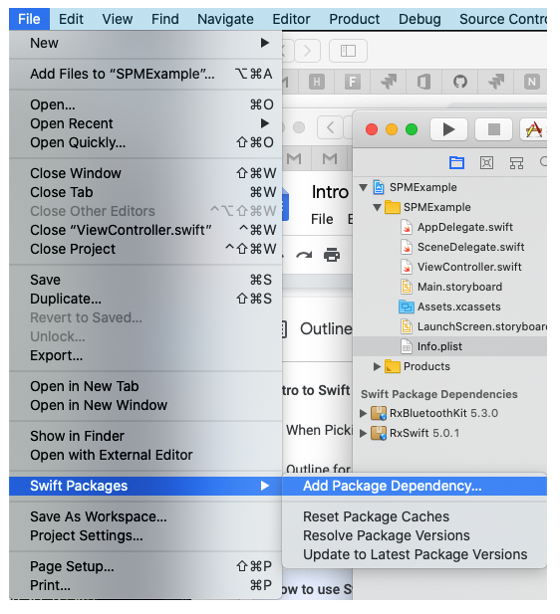Screen dimensions: 560x614
Task: Choose Save in the File menu
Action: click(145, 280)
